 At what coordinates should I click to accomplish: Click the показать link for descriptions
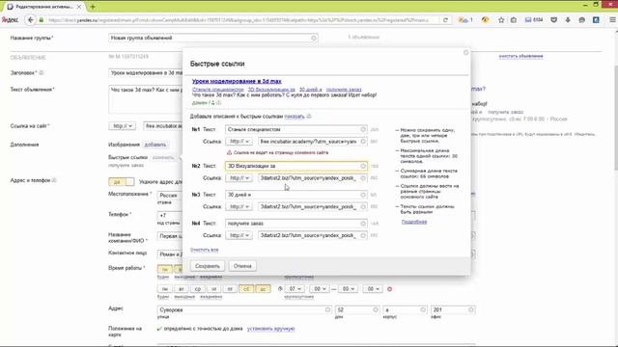295,116
